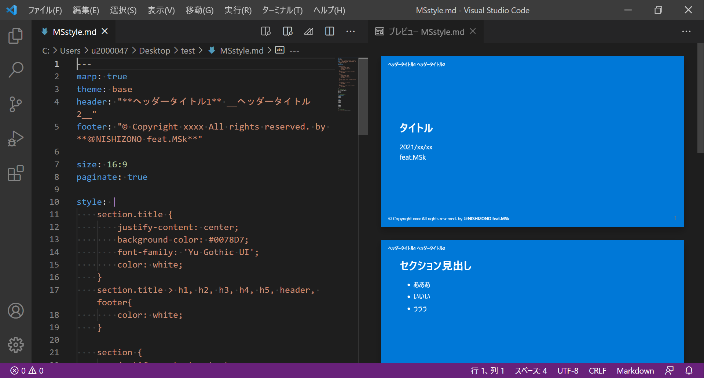Open the スペース: 4 indentation picker

pyautogui.click(x=531, y=371)
